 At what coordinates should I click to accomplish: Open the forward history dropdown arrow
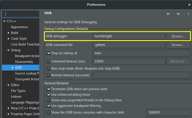point(183,14)
